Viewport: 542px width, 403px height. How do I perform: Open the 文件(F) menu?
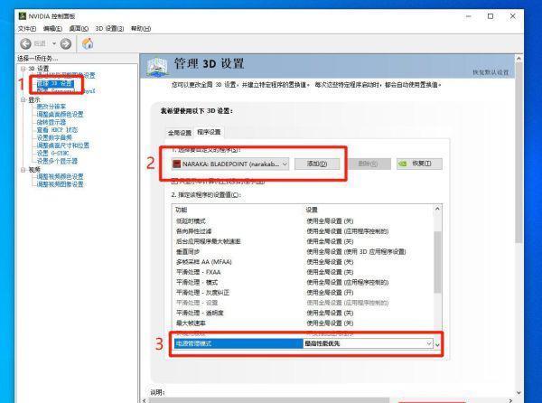point(26,28)
